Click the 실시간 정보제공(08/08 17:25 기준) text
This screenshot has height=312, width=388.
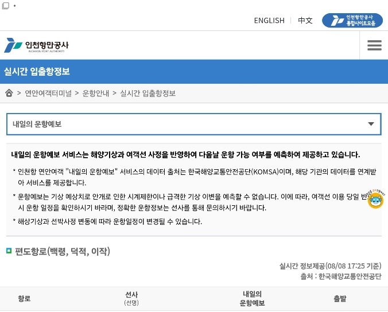pyautogui.click(x=331, y=266)
